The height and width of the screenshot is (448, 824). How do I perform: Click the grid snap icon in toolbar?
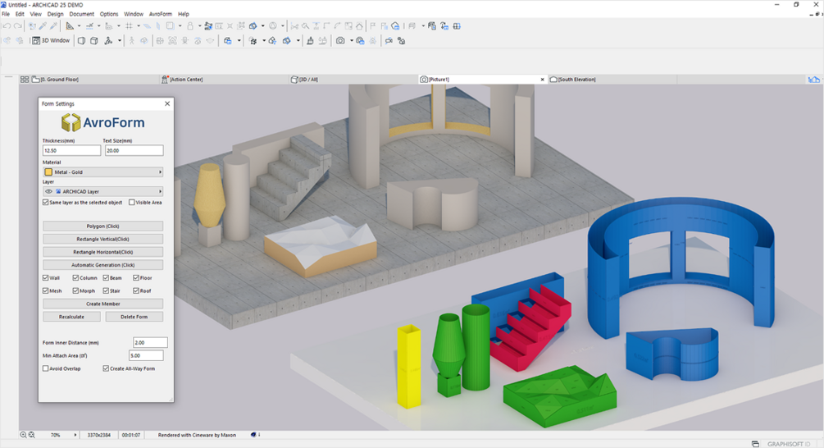click(129, 25)
